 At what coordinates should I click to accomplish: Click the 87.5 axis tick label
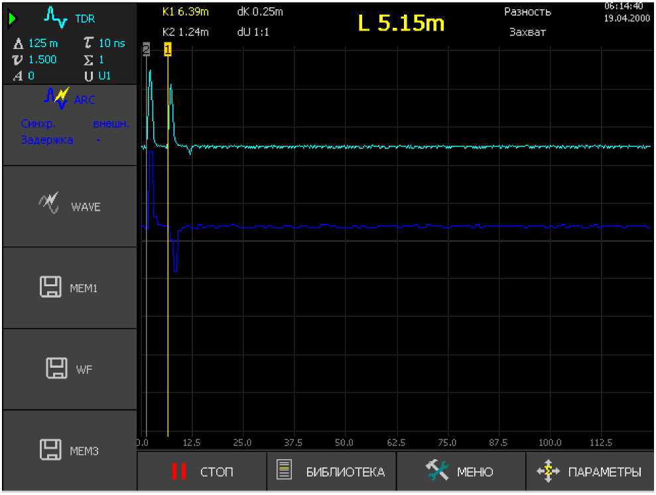click(x=498, y=443)
